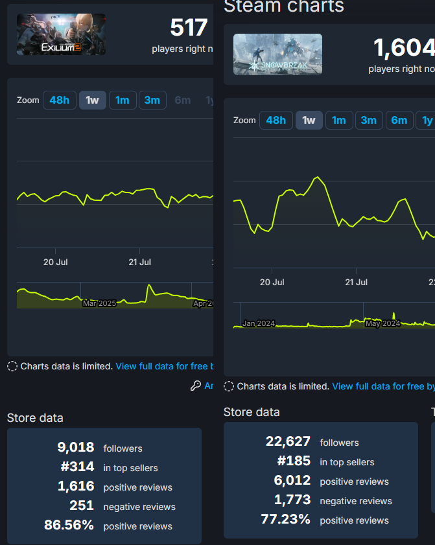Open the Exilium 2 game thumbnail
435x545 pixels.
[61, 34]
